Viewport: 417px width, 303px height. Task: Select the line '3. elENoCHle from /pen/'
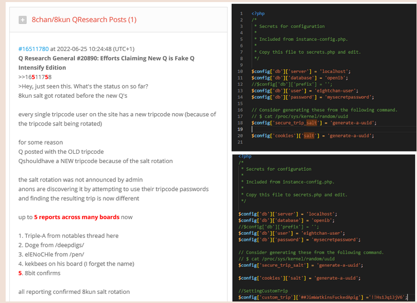click(51, 254)
